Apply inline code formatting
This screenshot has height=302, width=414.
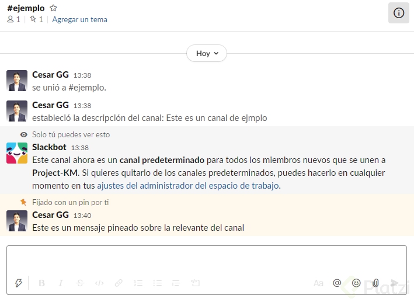(99, 283)
